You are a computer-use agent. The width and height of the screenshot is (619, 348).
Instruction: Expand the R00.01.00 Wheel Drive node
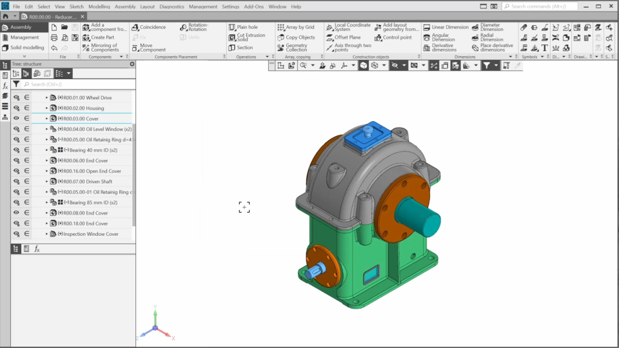pos(46,98)
